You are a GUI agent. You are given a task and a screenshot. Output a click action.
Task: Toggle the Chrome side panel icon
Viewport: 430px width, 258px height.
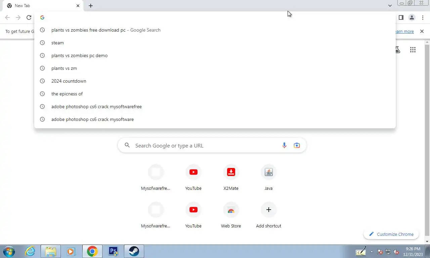click(401, 17)
